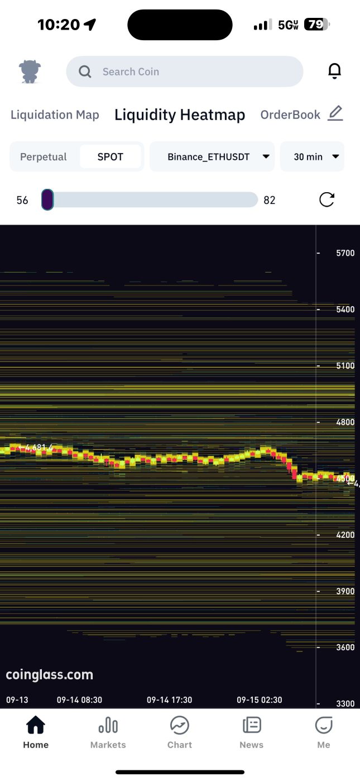
Task: Tap the pencil edit icon beside OrderBook
Action: (335, 114)
